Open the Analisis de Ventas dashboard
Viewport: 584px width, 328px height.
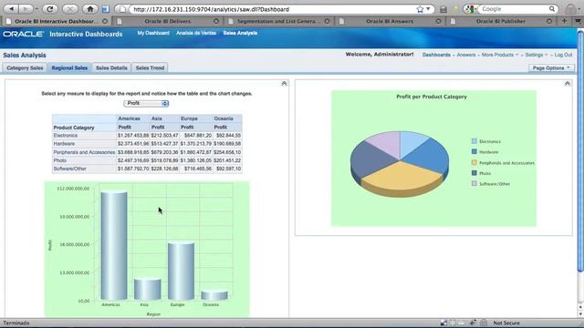tap(196, 33)
